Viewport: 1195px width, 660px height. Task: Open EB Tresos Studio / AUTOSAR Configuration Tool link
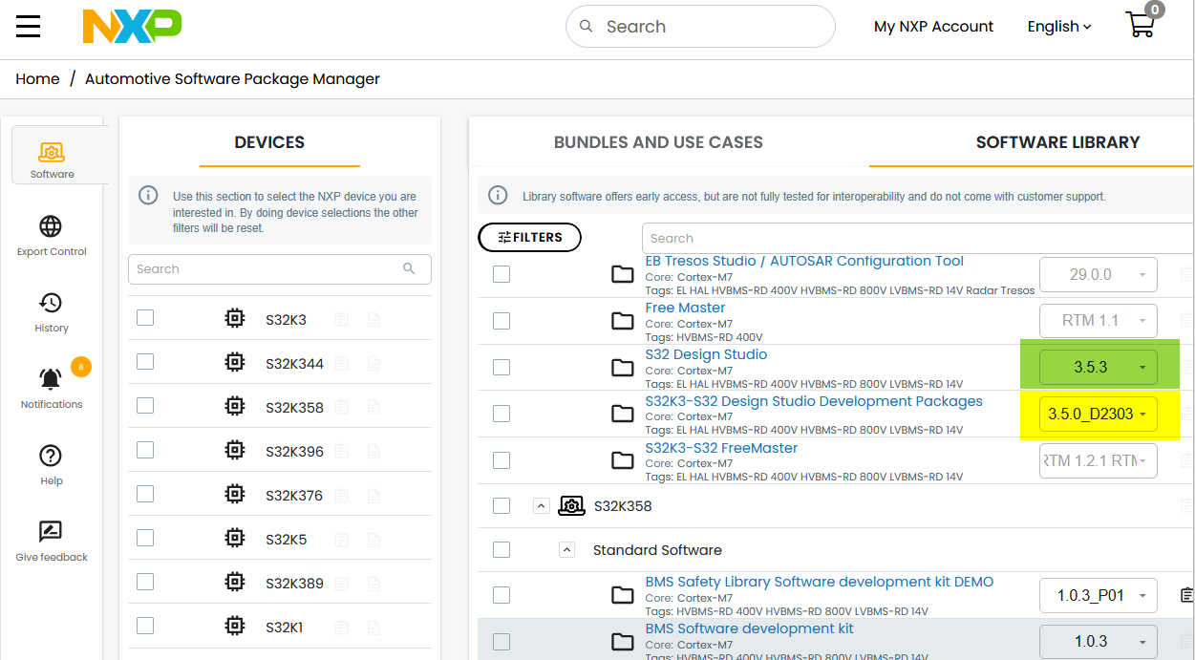pyautogui.click(x=804, y=261)
